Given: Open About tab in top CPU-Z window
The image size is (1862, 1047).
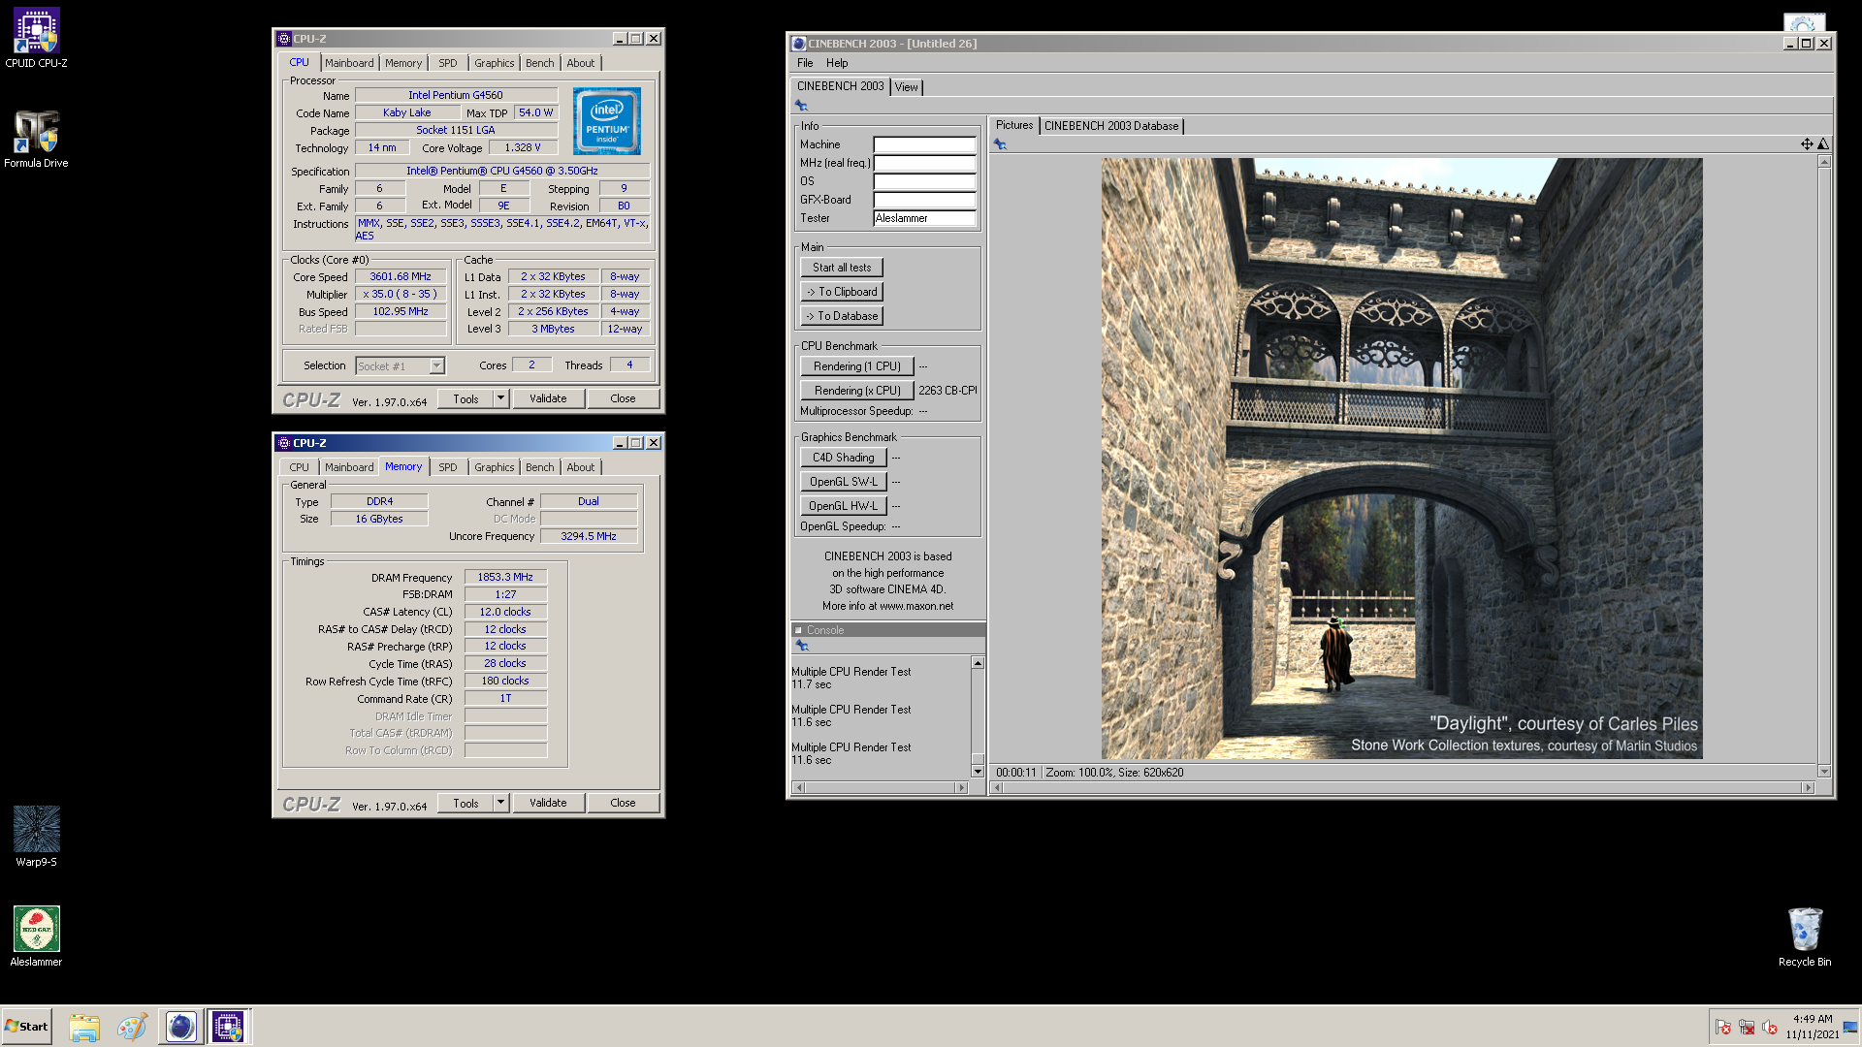Looking at the screenshot, I should point(581,63).
